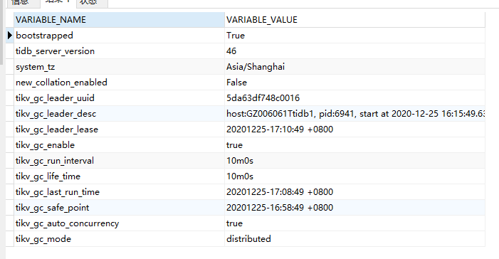This screenshot has width=499, height=259.
Task: Sort by the VARIABLE_NAME column header
Action: tap(120, 20)
